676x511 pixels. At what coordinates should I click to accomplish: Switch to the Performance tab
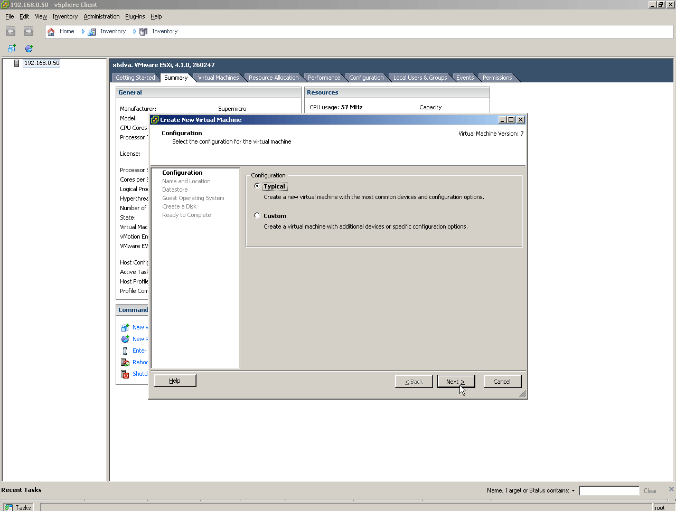tap(324, 78)
